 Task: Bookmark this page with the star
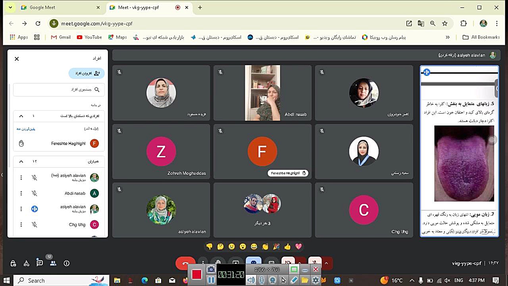[445, 23]
